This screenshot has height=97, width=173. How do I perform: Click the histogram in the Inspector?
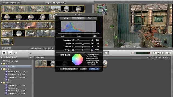coord(79,27)
